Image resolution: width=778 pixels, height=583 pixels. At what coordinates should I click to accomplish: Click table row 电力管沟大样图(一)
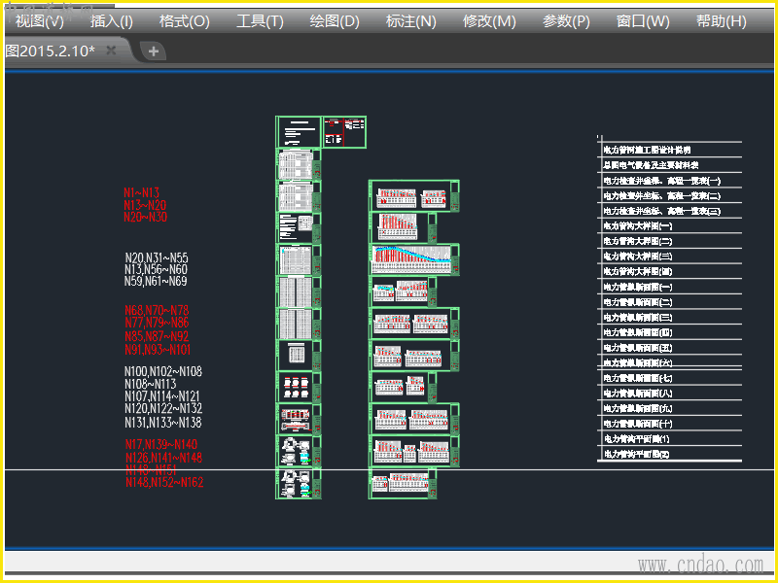click(670, 226)
